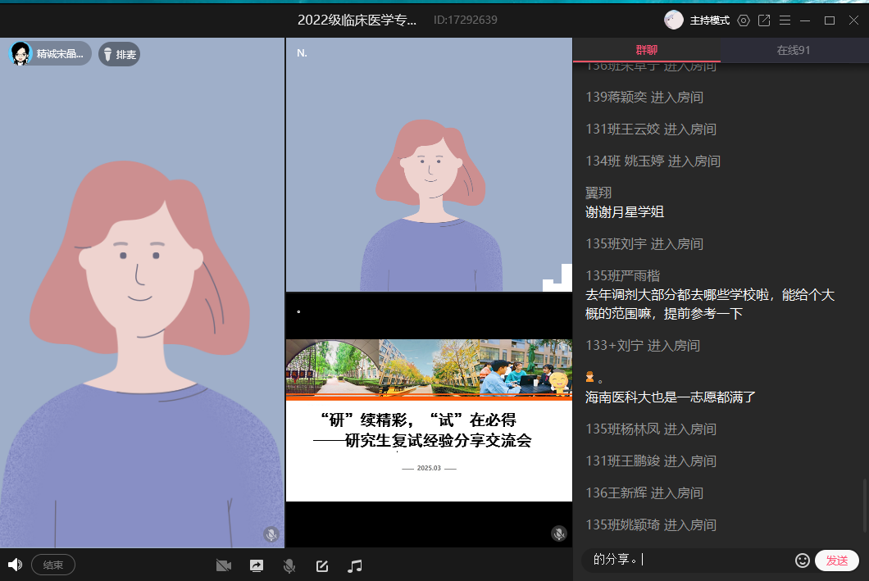Click the screen share icon

[257, 565]
